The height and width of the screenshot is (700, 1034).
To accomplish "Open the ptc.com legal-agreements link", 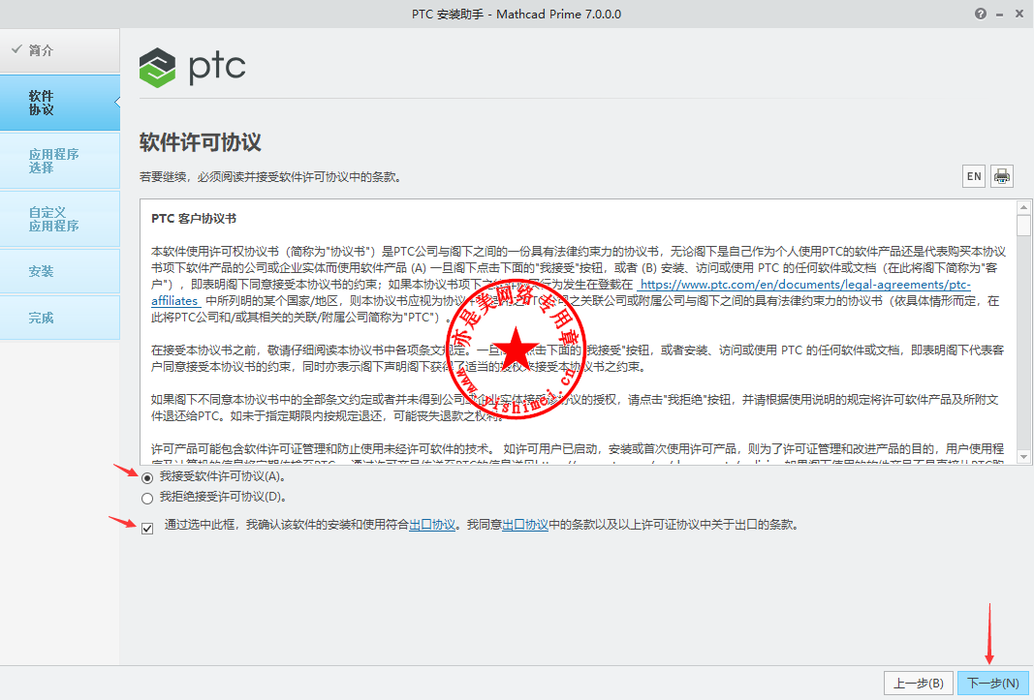I will tap(804, 285).
